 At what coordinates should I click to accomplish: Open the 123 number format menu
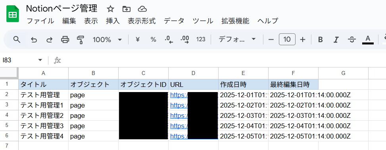point(201,39)
